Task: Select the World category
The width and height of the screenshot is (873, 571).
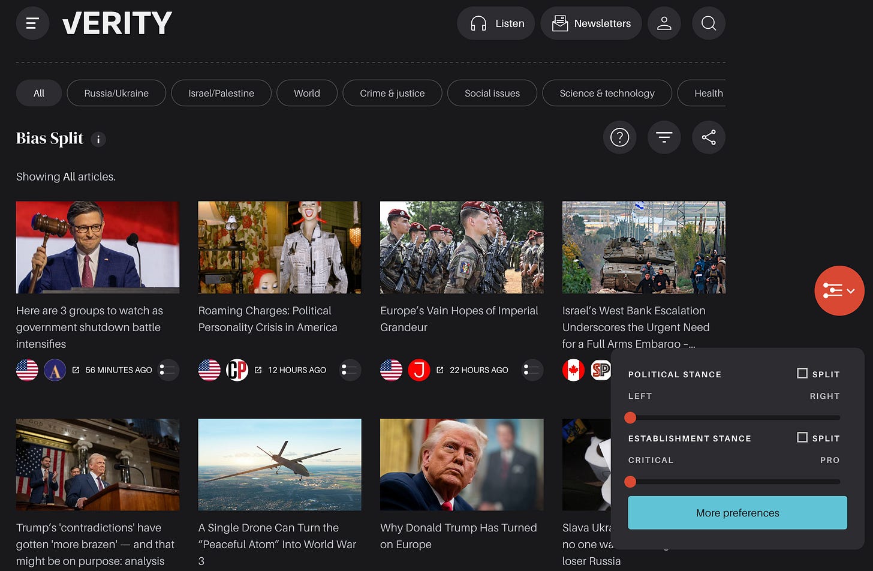Action: (x=307, y=93)
